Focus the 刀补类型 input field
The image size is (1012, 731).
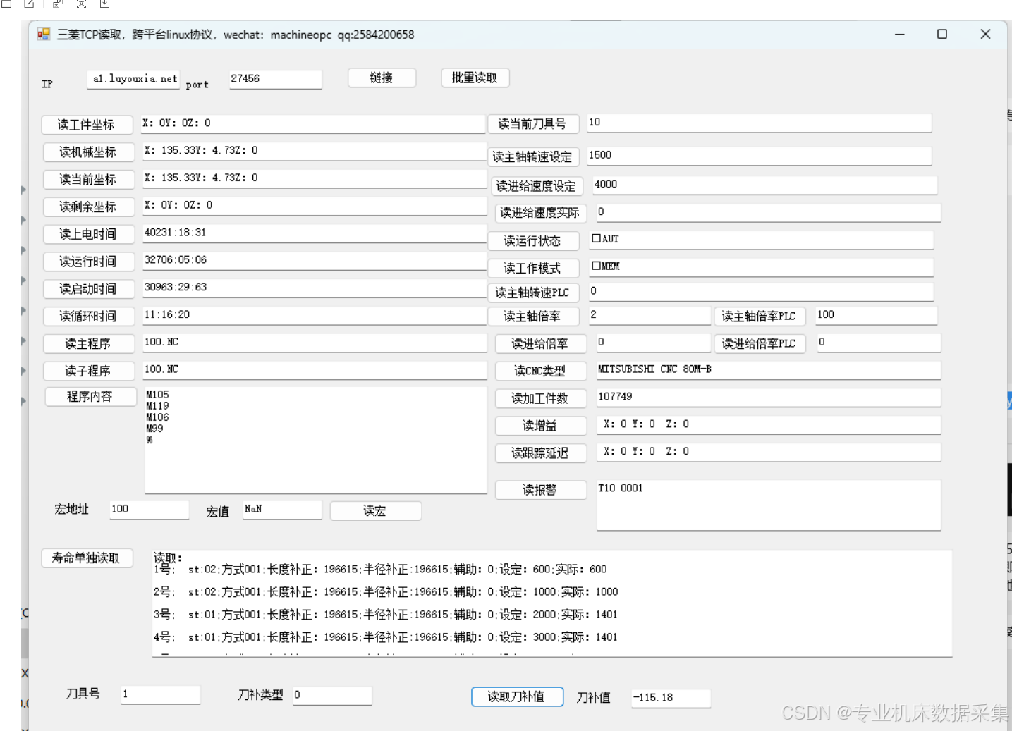[x=332, y=695]
